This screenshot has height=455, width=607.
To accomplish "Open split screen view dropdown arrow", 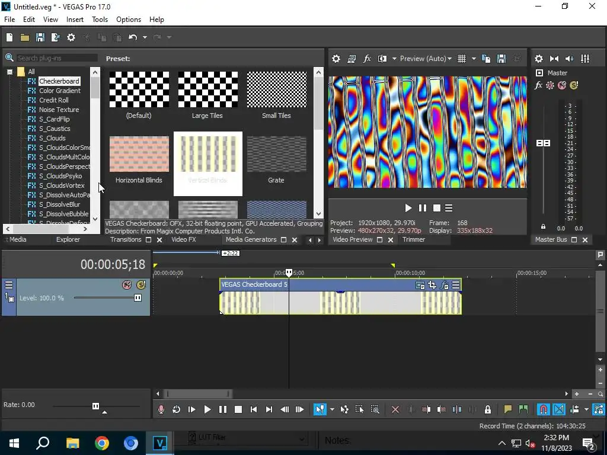I will [394, 59].
